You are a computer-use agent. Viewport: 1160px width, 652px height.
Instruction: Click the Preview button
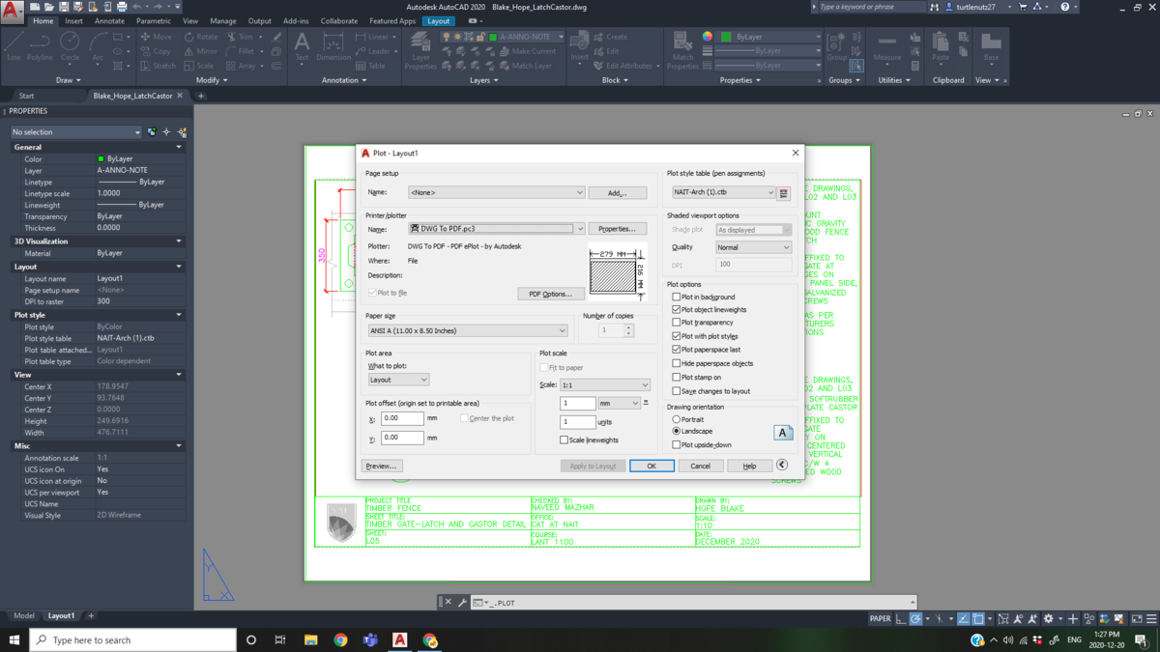coord(381,467)
